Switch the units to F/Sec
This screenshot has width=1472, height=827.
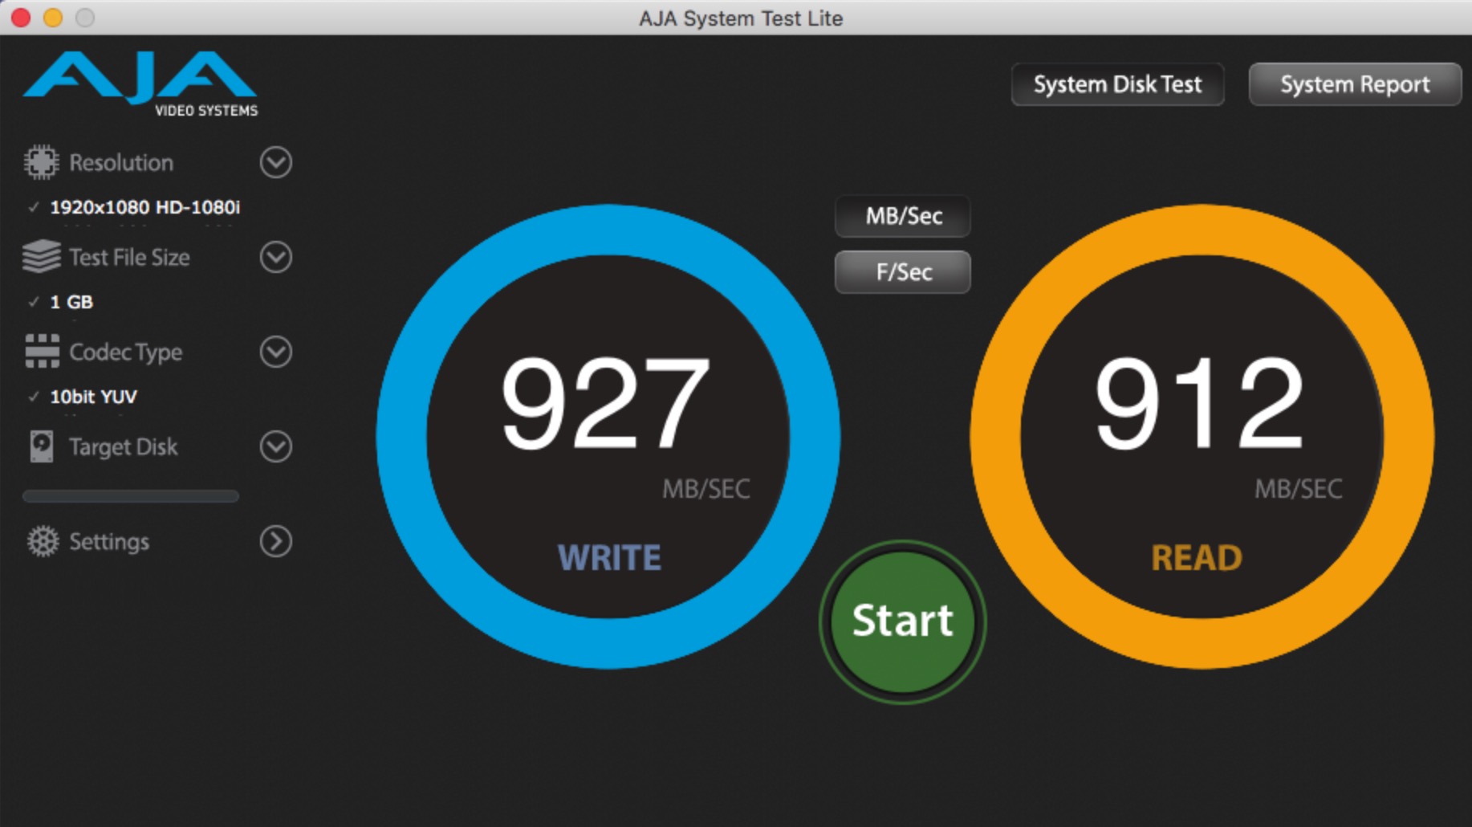coord(903,272)
